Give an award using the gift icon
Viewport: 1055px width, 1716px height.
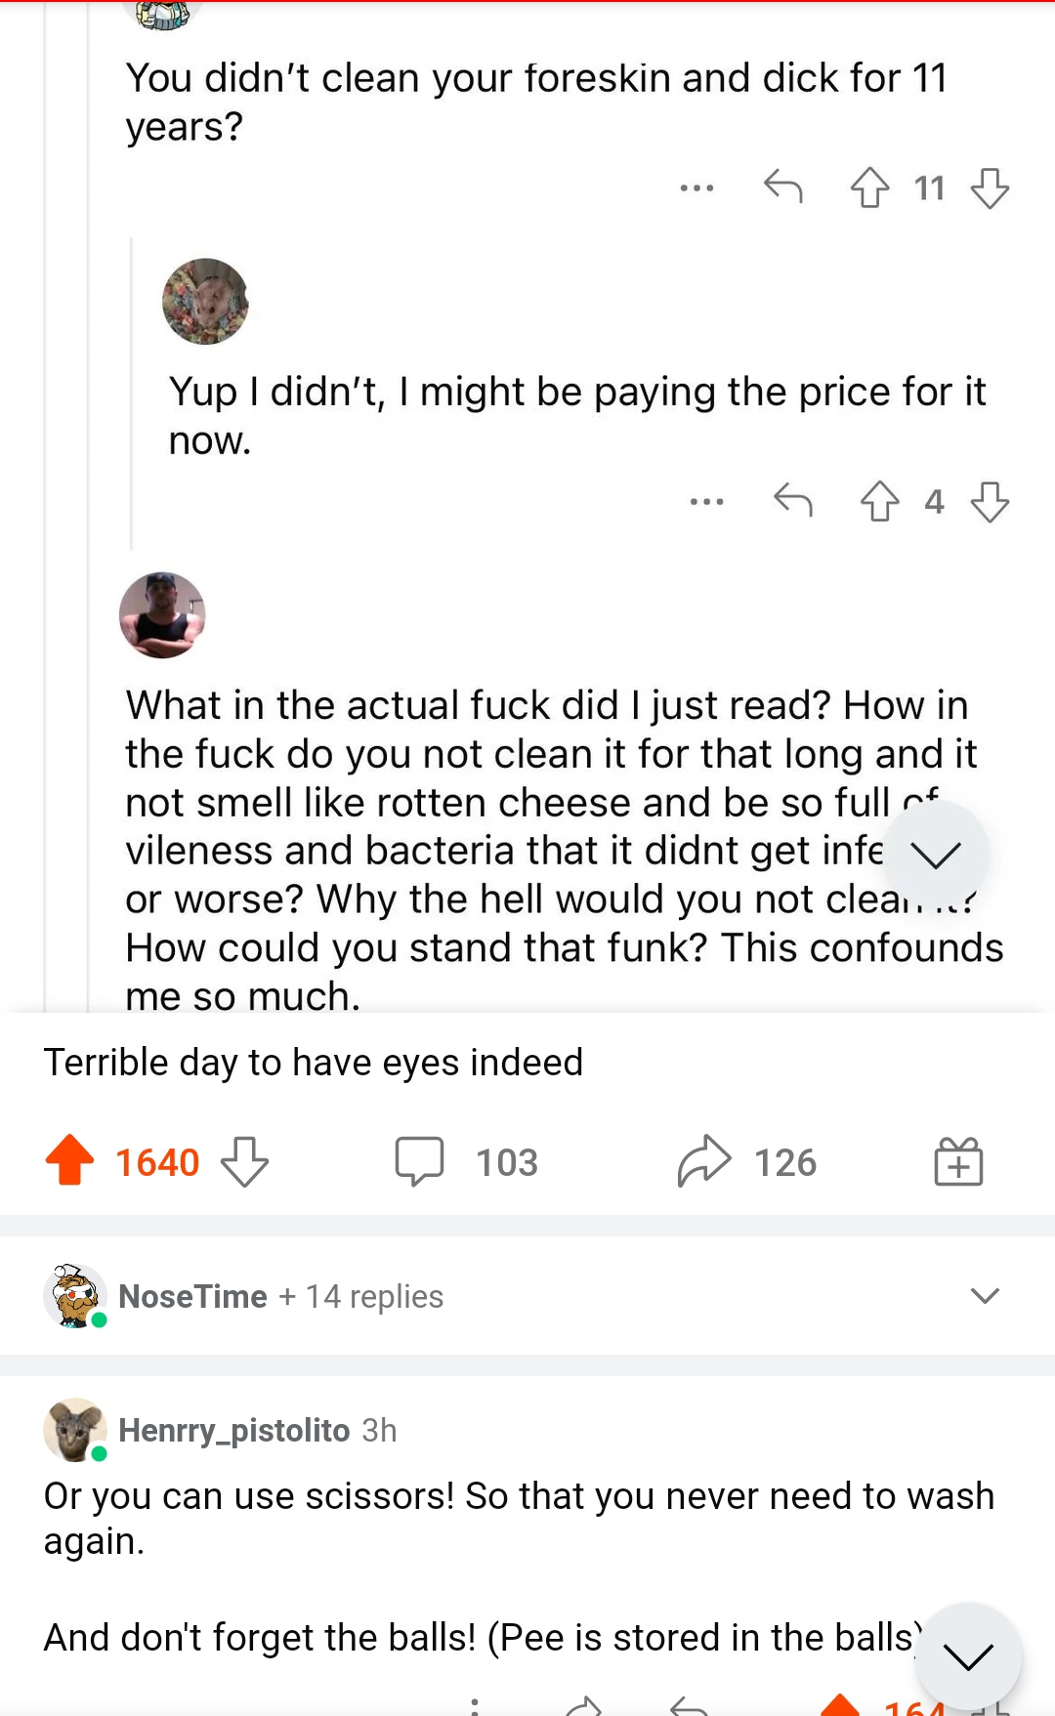pyautogui.click(x=958, y=1161)
